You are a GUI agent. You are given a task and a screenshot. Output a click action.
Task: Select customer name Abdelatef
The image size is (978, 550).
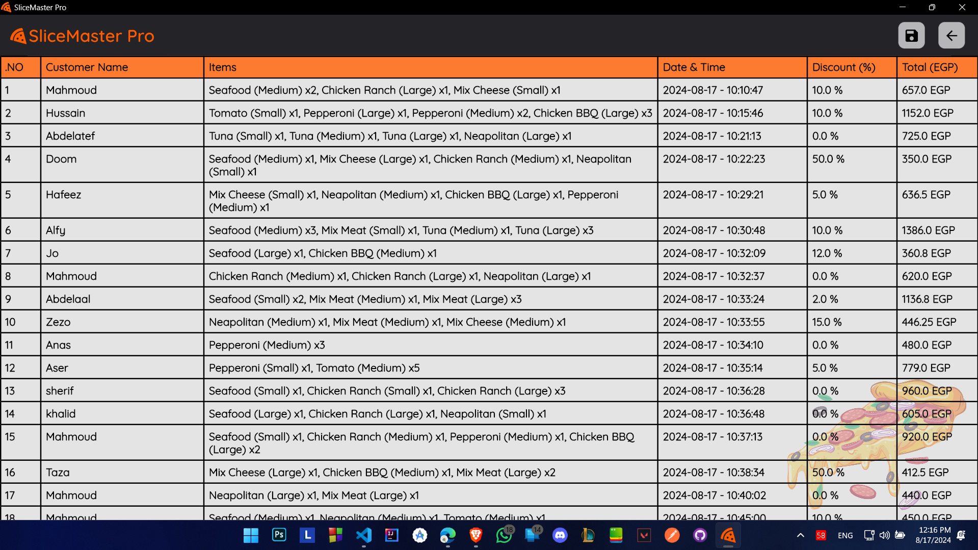coord(70,136)
